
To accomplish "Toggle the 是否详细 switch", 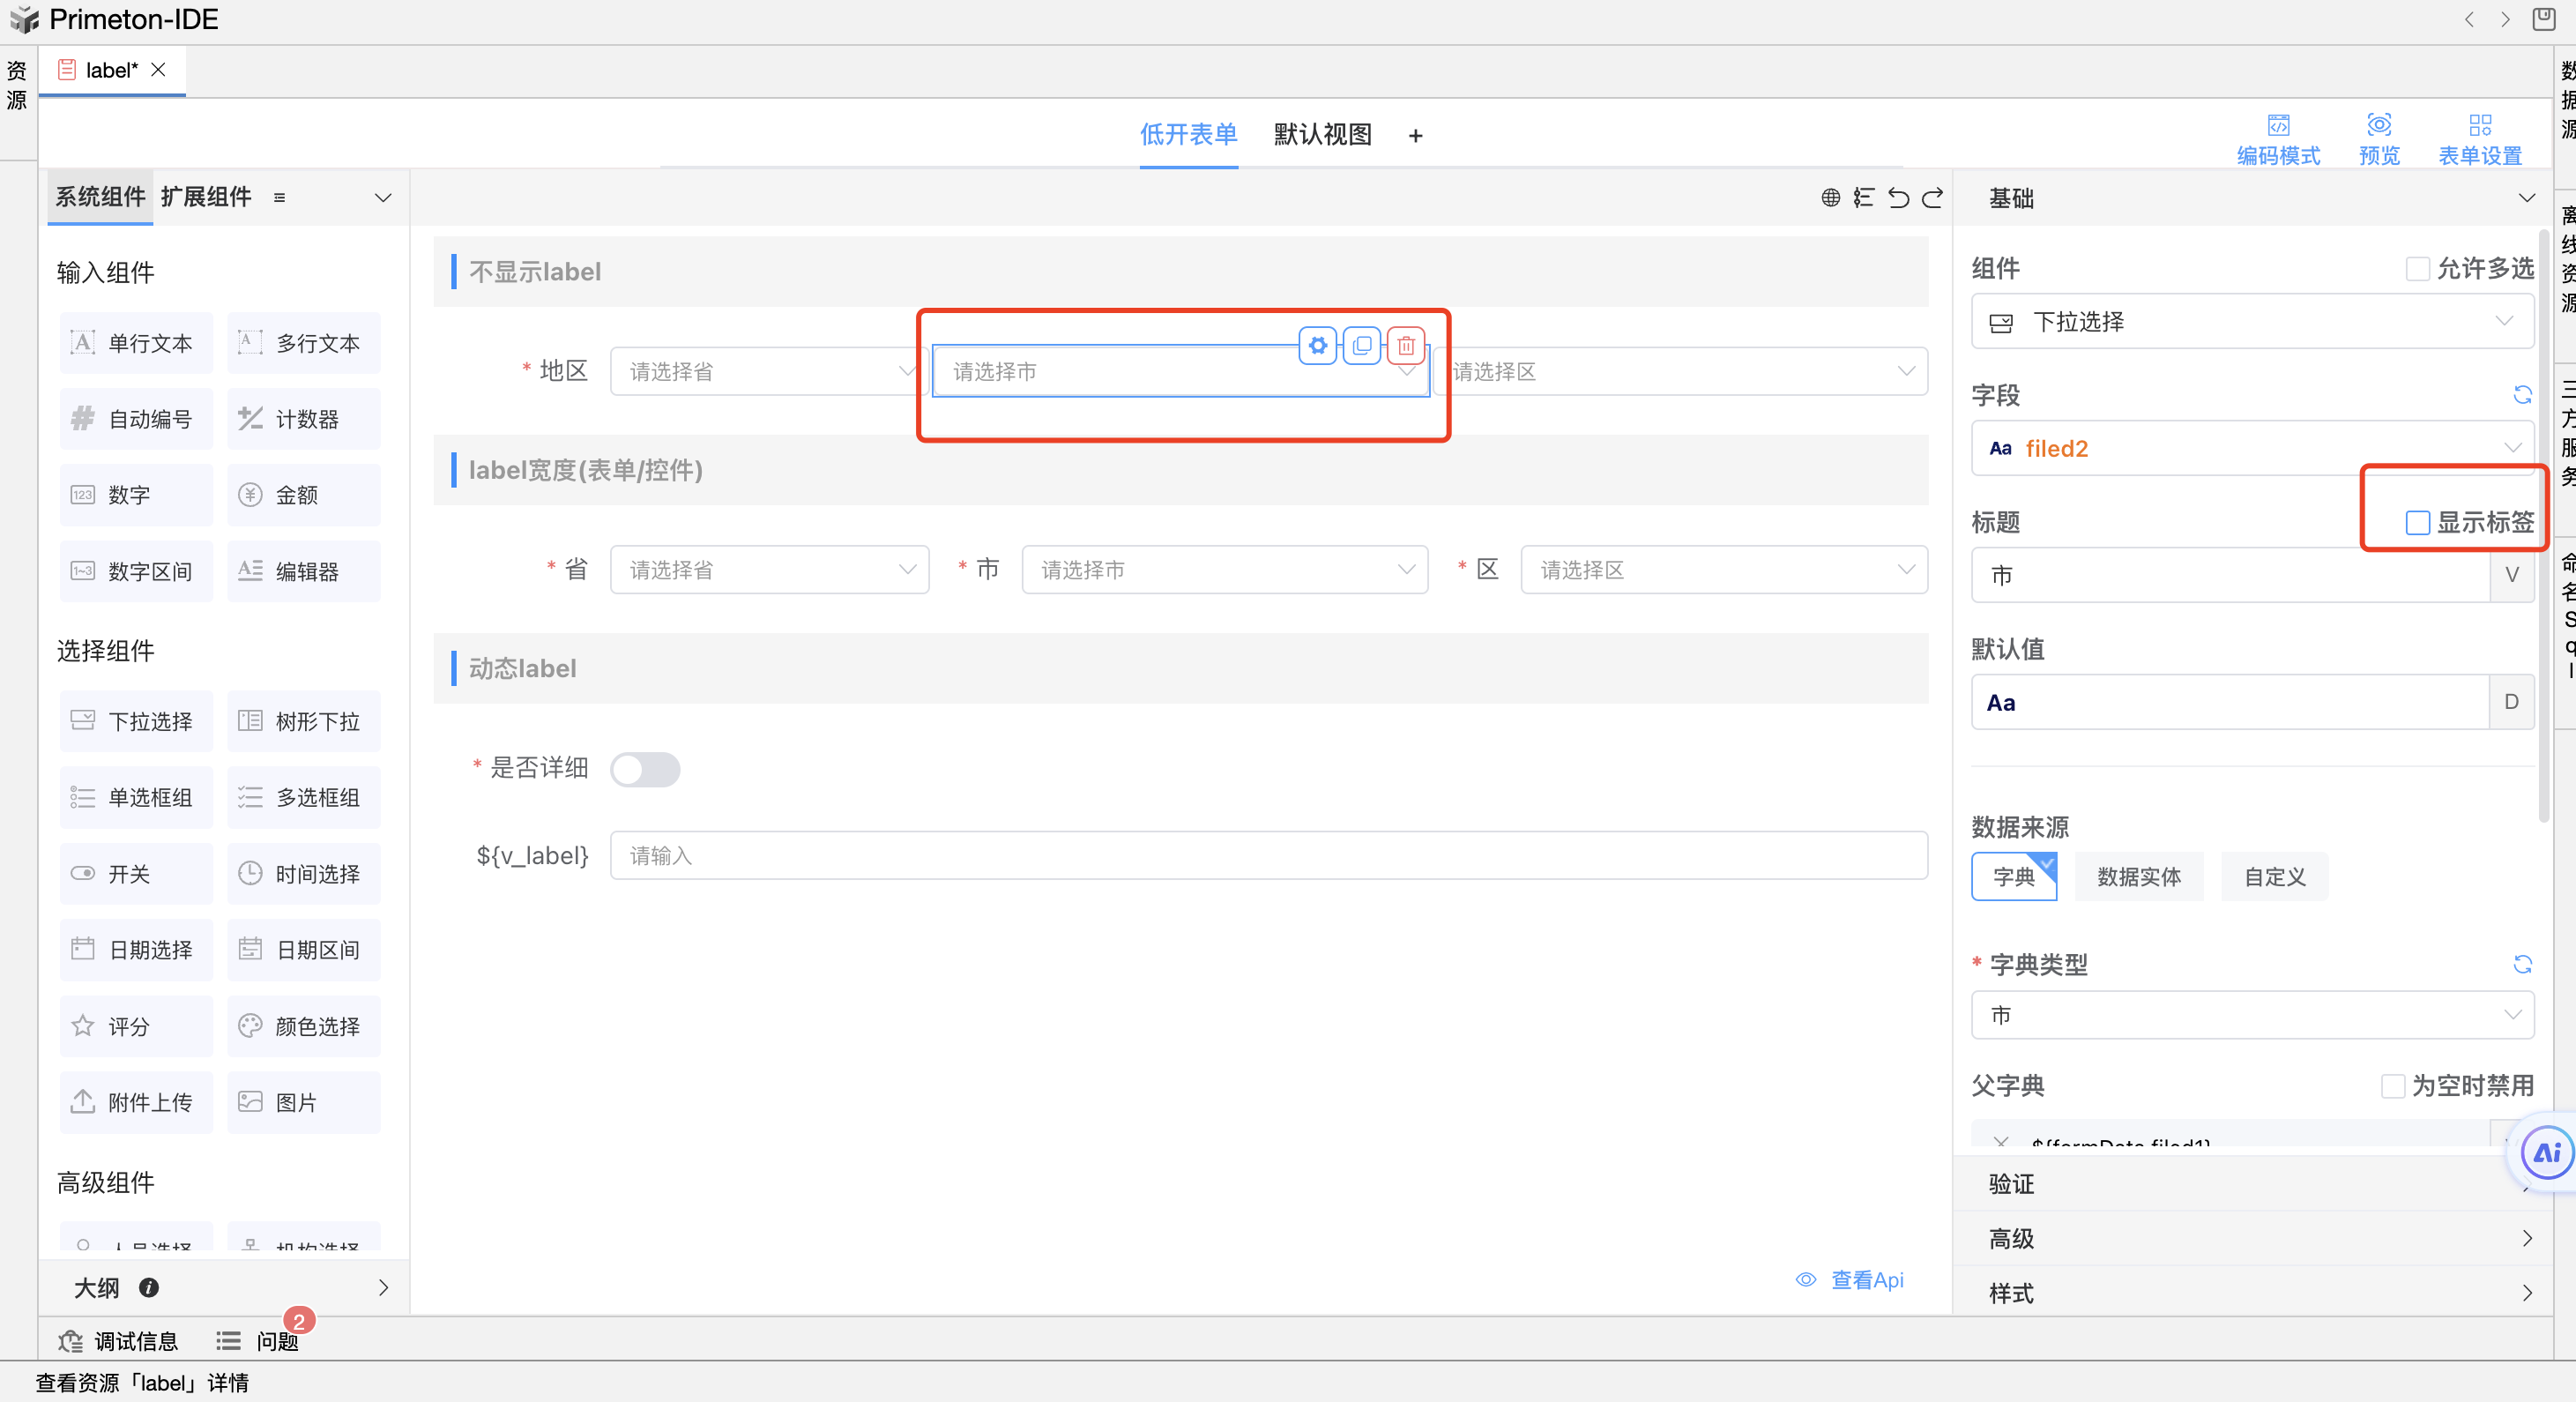I will click(645, 769).
